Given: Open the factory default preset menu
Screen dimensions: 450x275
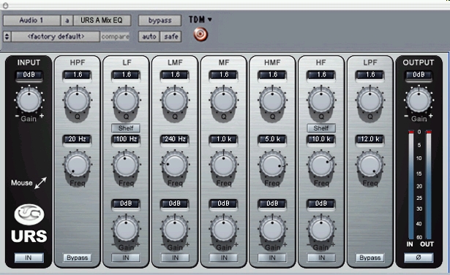Looking at the screenshot, I should [x=56, y=36].
